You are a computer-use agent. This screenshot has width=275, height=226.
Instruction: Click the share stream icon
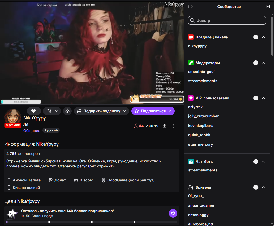coord(165,126)
